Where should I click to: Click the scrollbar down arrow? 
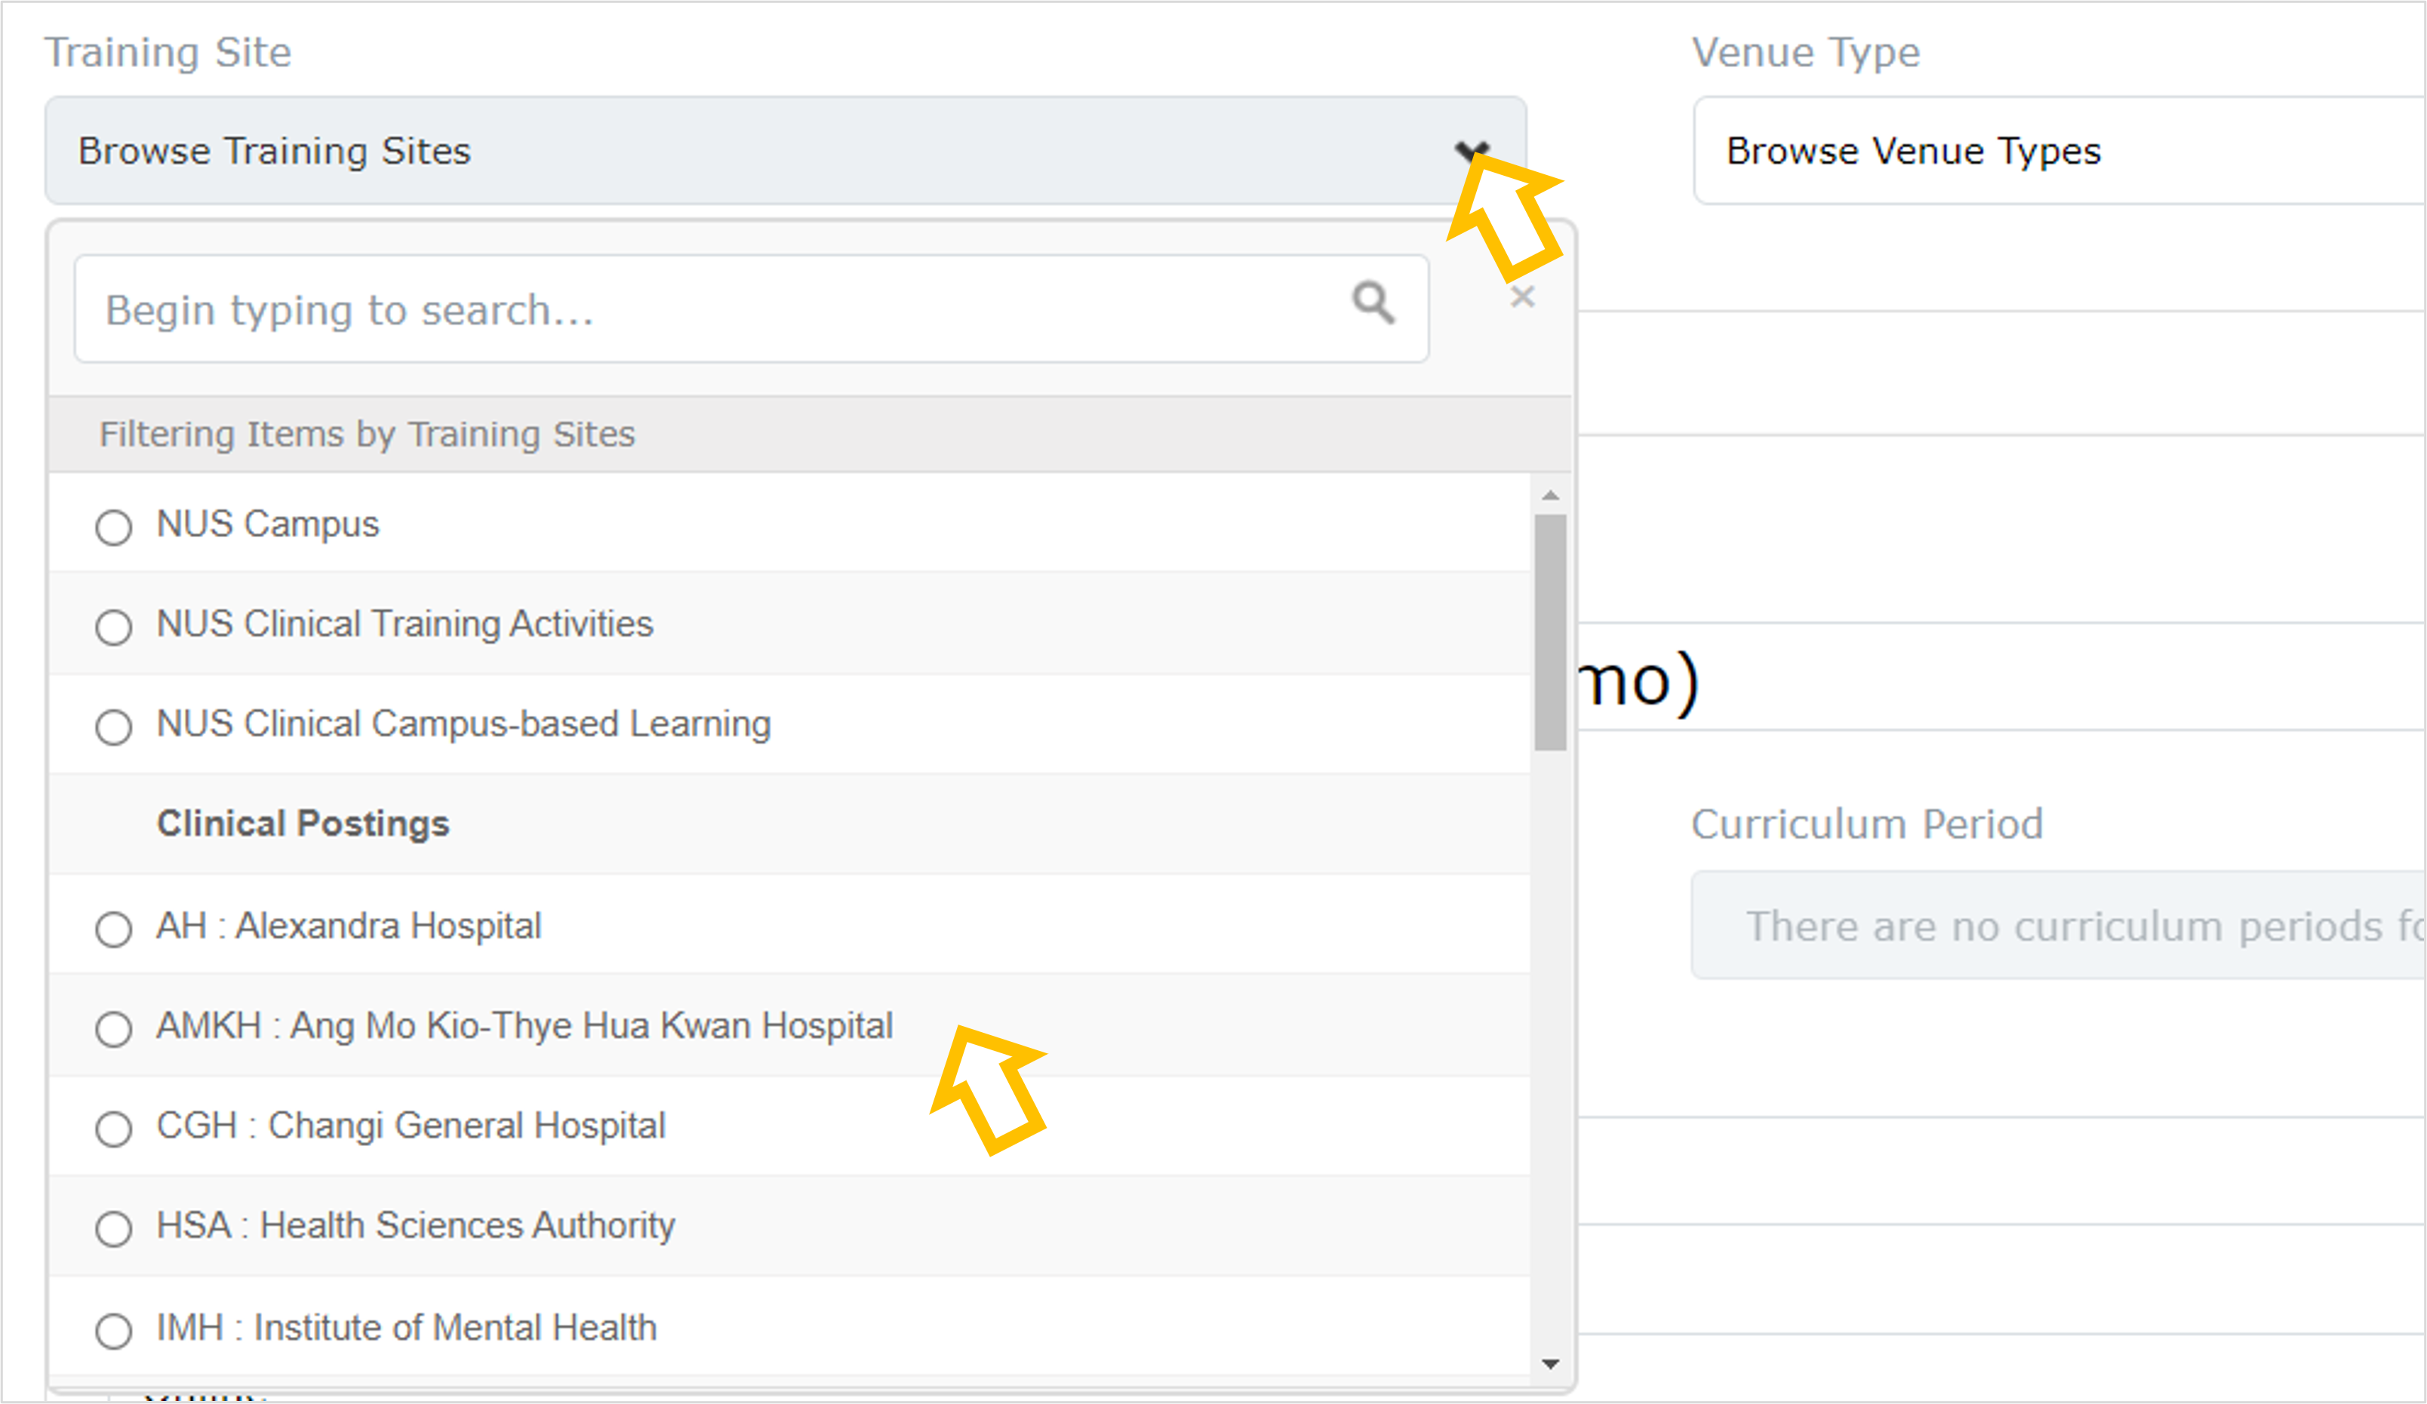click(1551, 1363)
